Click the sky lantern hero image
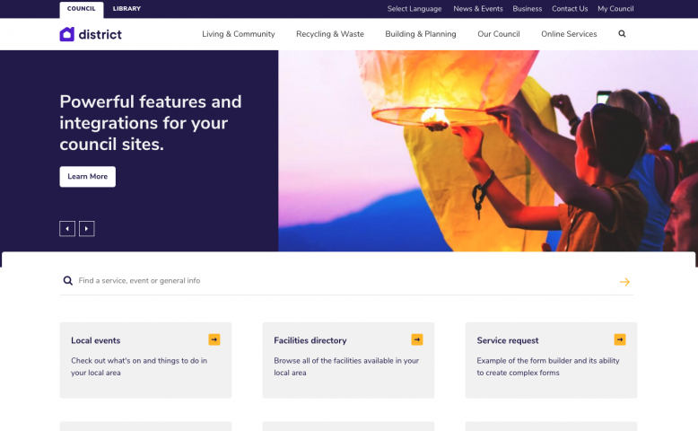The image size is (698, 431). 488,151
